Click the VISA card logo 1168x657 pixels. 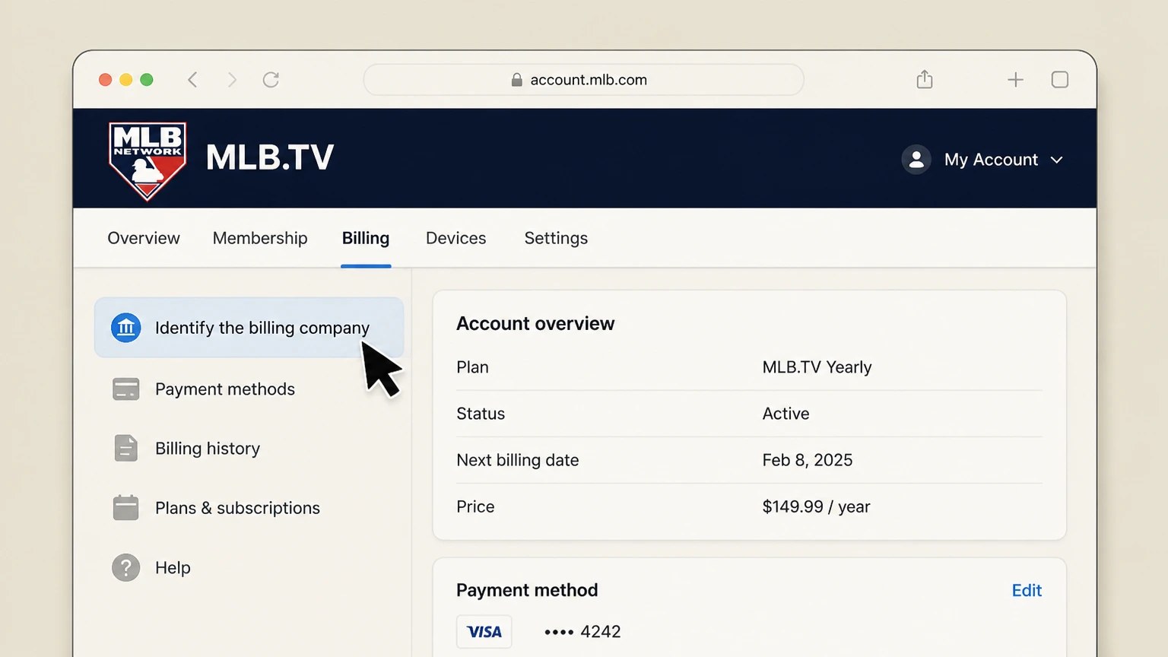(x=484, y=632)
